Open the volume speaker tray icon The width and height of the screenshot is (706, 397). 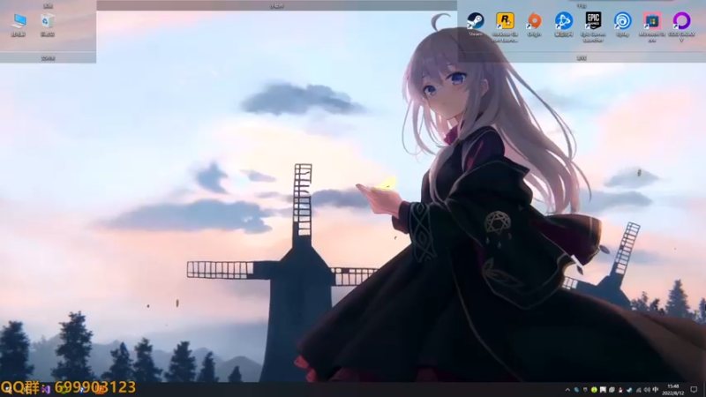coord(647,390)
